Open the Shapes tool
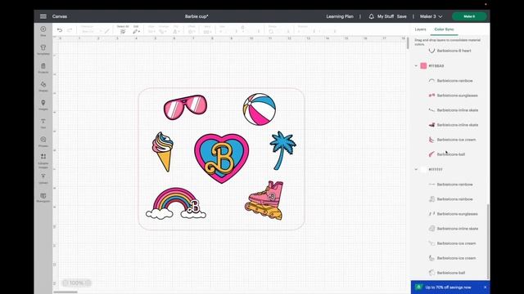Screen dimensions: 524x294 [x=43, y=87]
